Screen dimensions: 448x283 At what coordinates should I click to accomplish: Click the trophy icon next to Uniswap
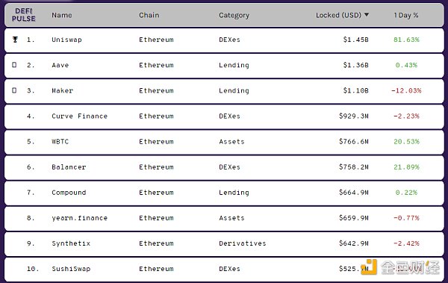[x=15, y=40]
